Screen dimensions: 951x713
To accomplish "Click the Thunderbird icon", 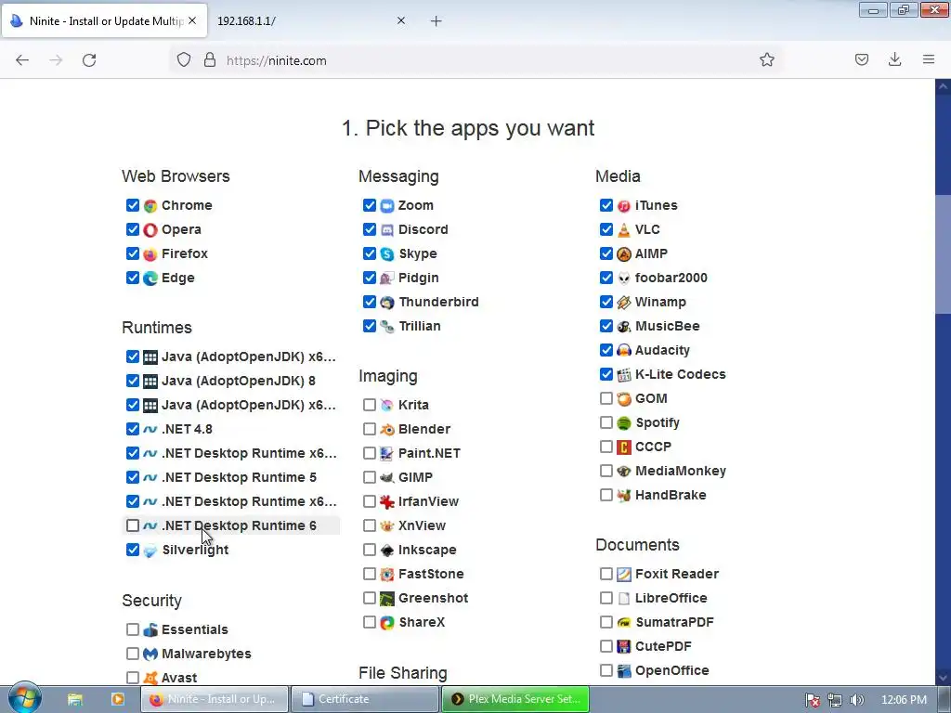I will pyautogui.click(x=387, y=302).
